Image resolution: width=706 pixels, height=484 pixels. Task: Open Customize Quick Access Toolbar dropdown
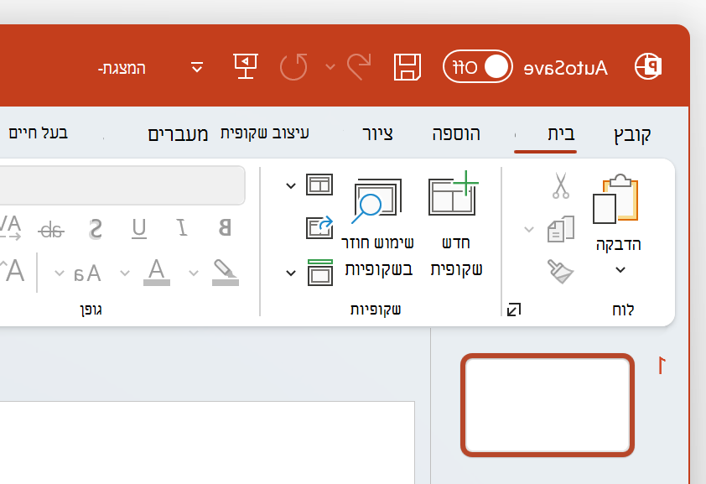click(x=197, y=67)
